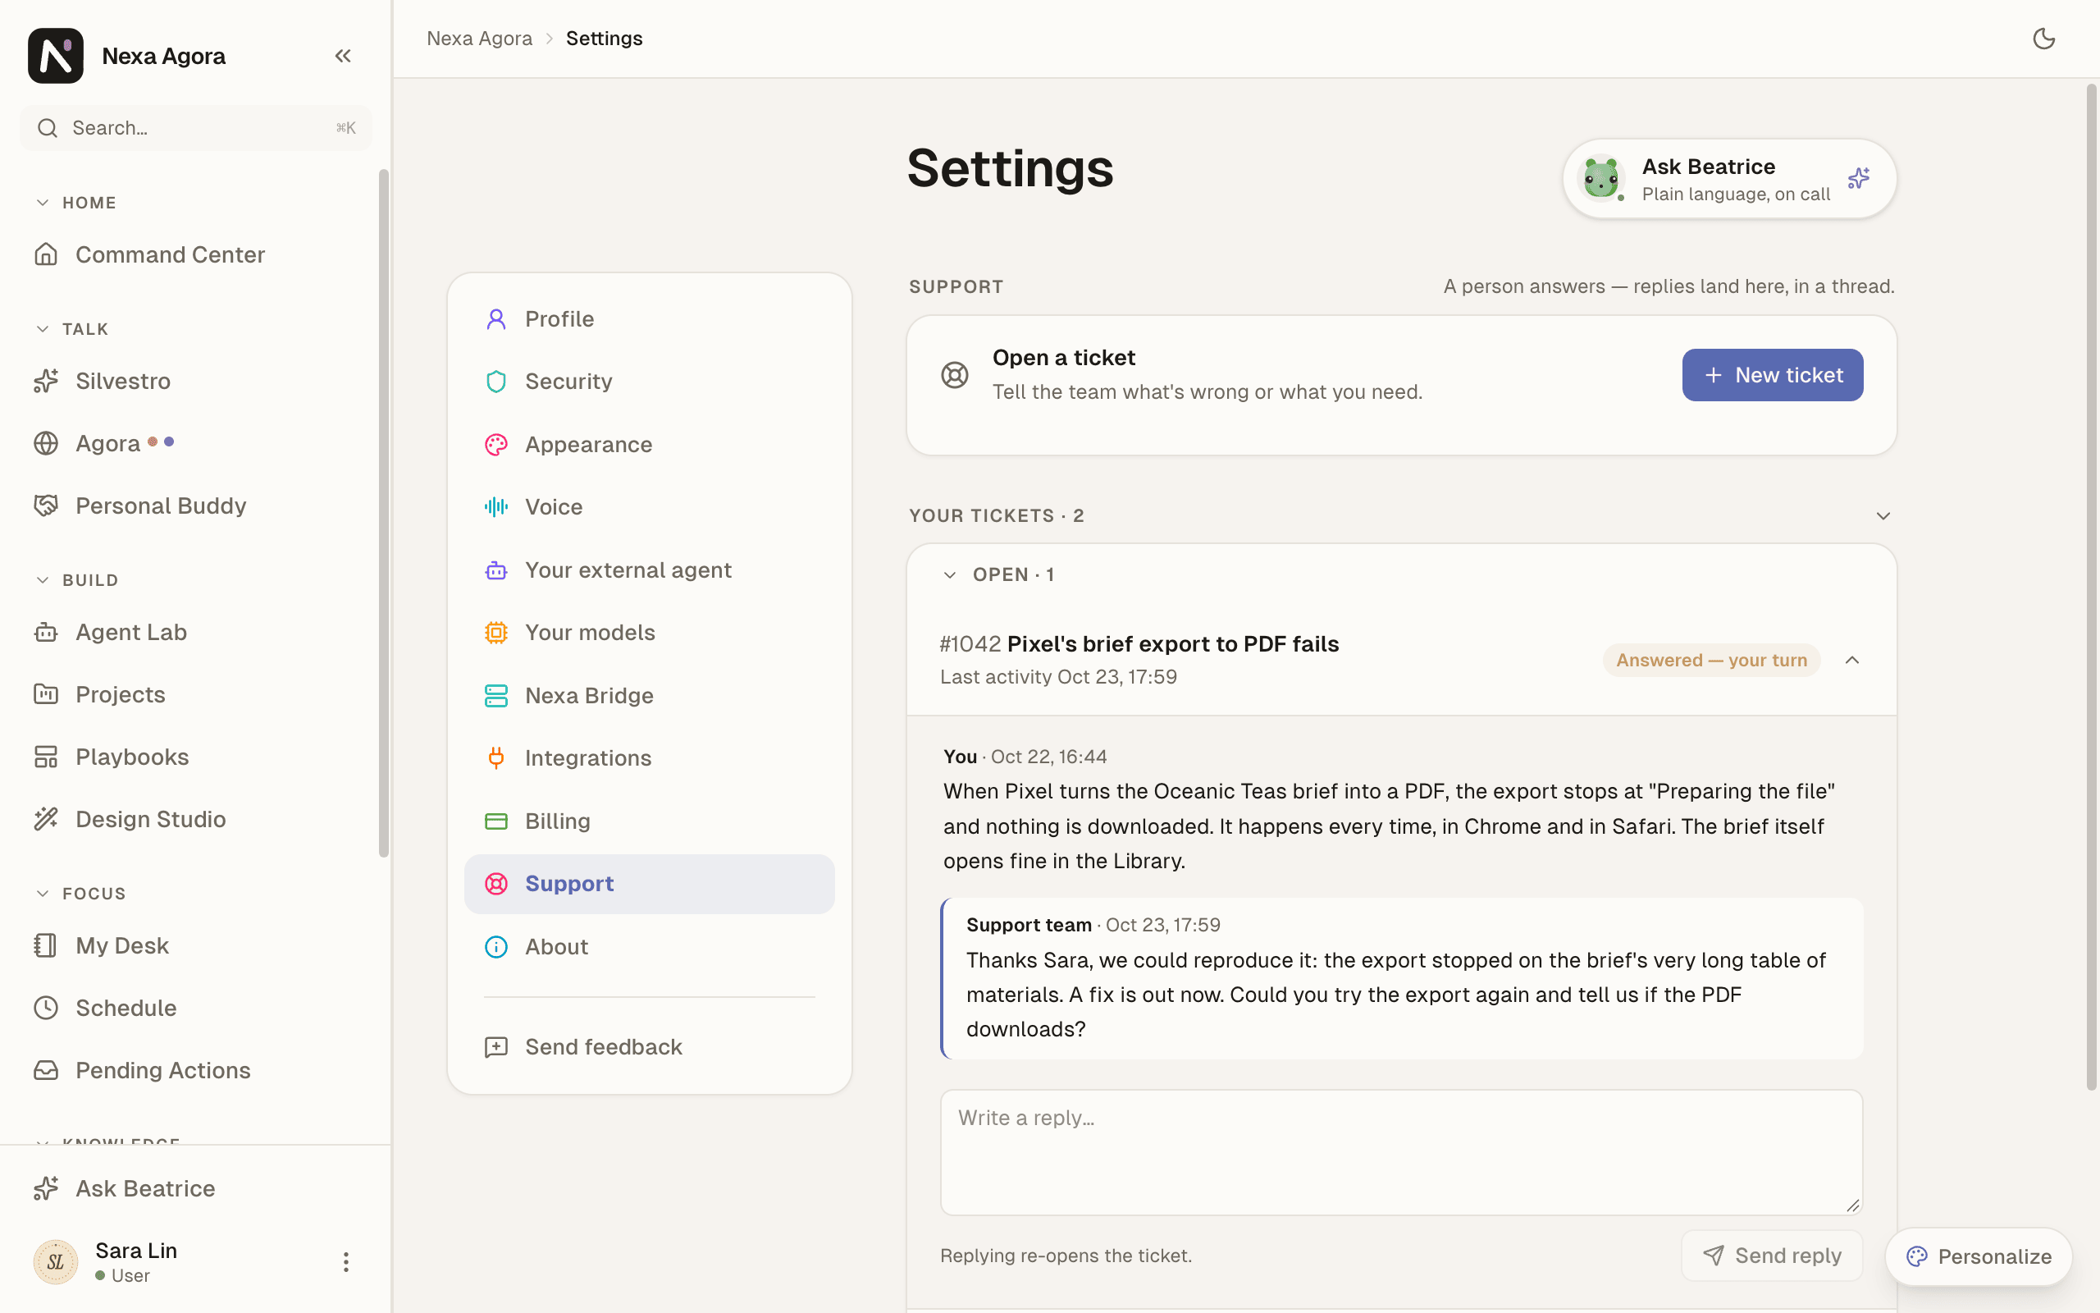
Task: Click the Personal Buddy handshake icon
Action: (46, 506)
